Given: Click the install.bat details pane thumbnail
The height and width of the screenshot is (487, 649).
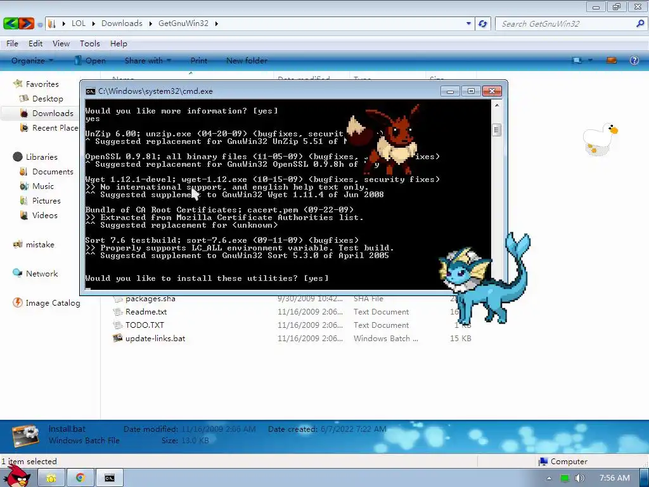Looking at the screenshot, I should pos(25,436).
